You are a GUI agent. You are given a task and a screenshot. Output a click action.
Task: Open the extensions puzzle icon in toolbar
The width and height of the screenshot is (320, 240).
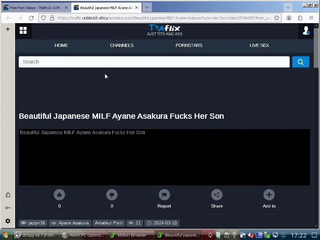(x=300, y=18)
